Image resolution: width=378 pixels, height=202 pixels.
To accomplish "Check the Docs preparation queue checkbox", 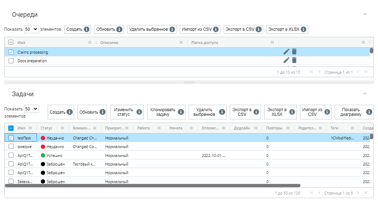I will point(11,61).
